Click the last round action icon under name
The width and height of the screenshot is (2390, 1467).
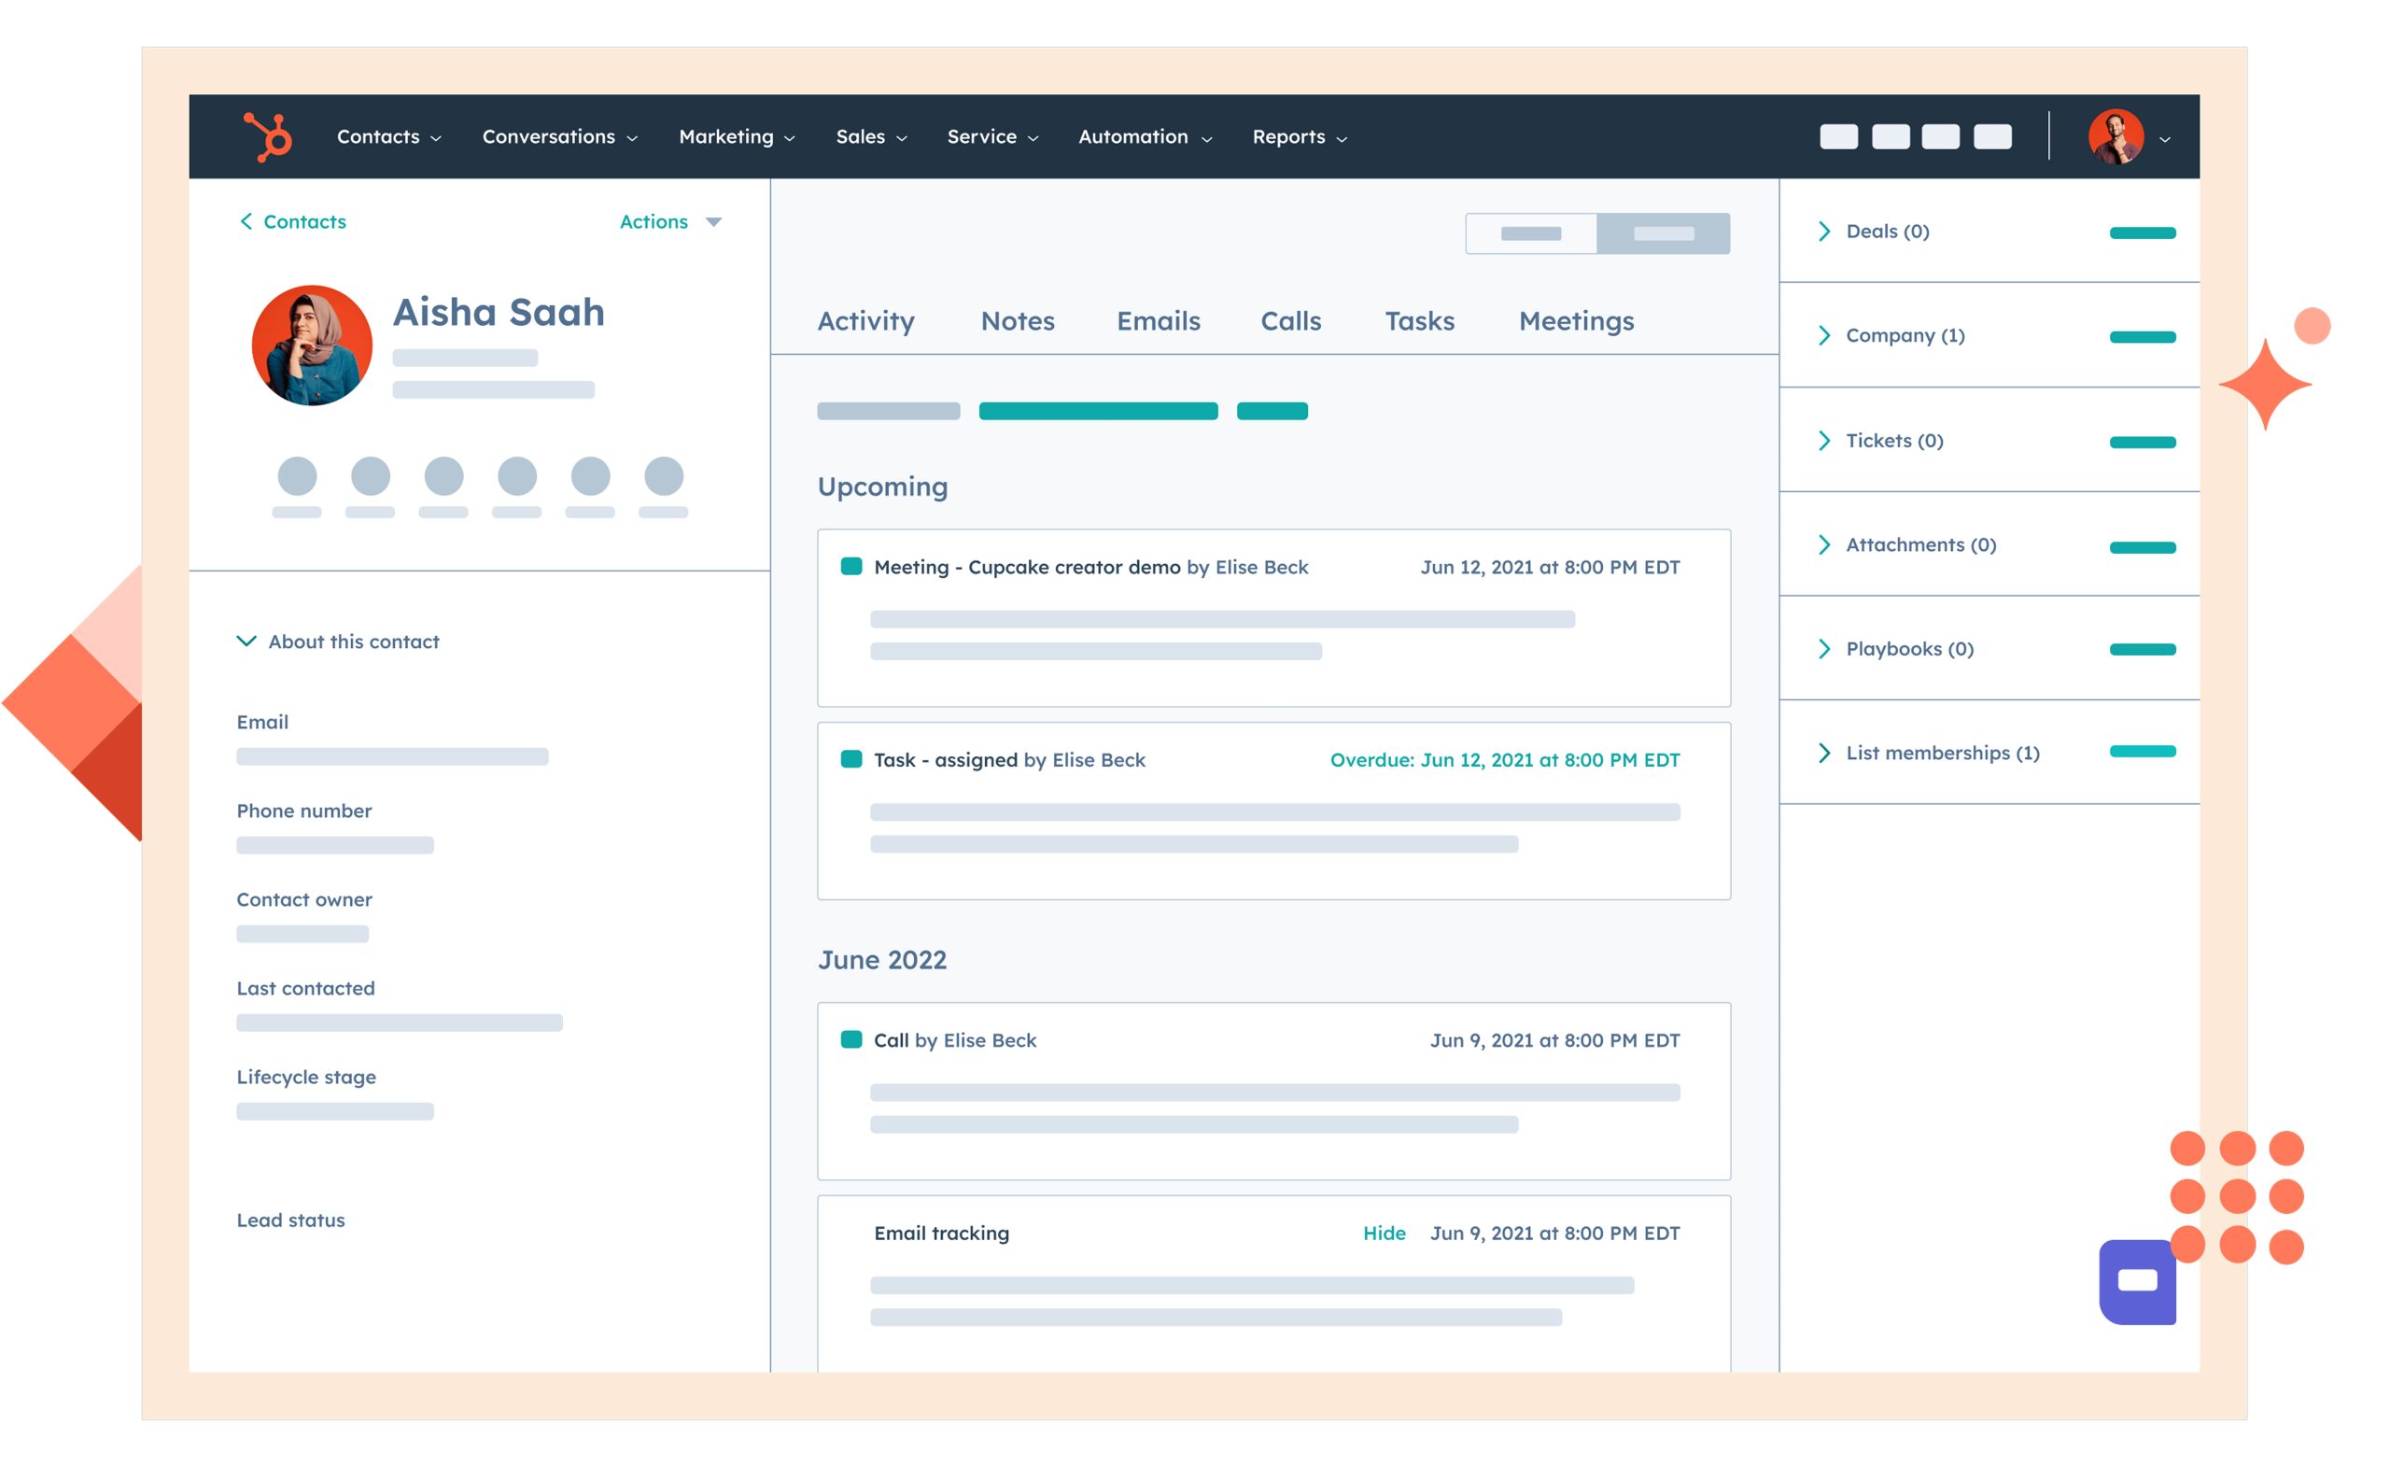tap(664, 476)
